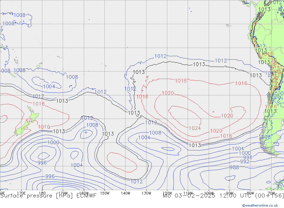Image resolution: width=284 pixels, height=208 pixels.
Task: Click the 1008 label below the 1012 near 130W
Action: (x=155, y=133)
